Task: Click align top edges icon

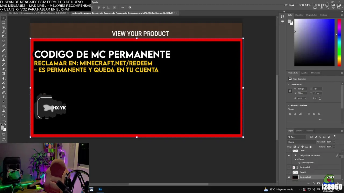Action: (309, 114)
